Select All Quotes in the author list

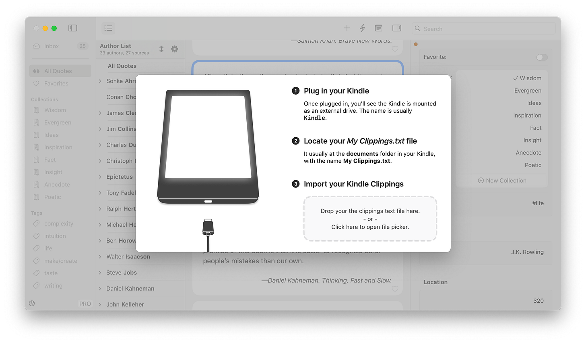pos(122,66)
